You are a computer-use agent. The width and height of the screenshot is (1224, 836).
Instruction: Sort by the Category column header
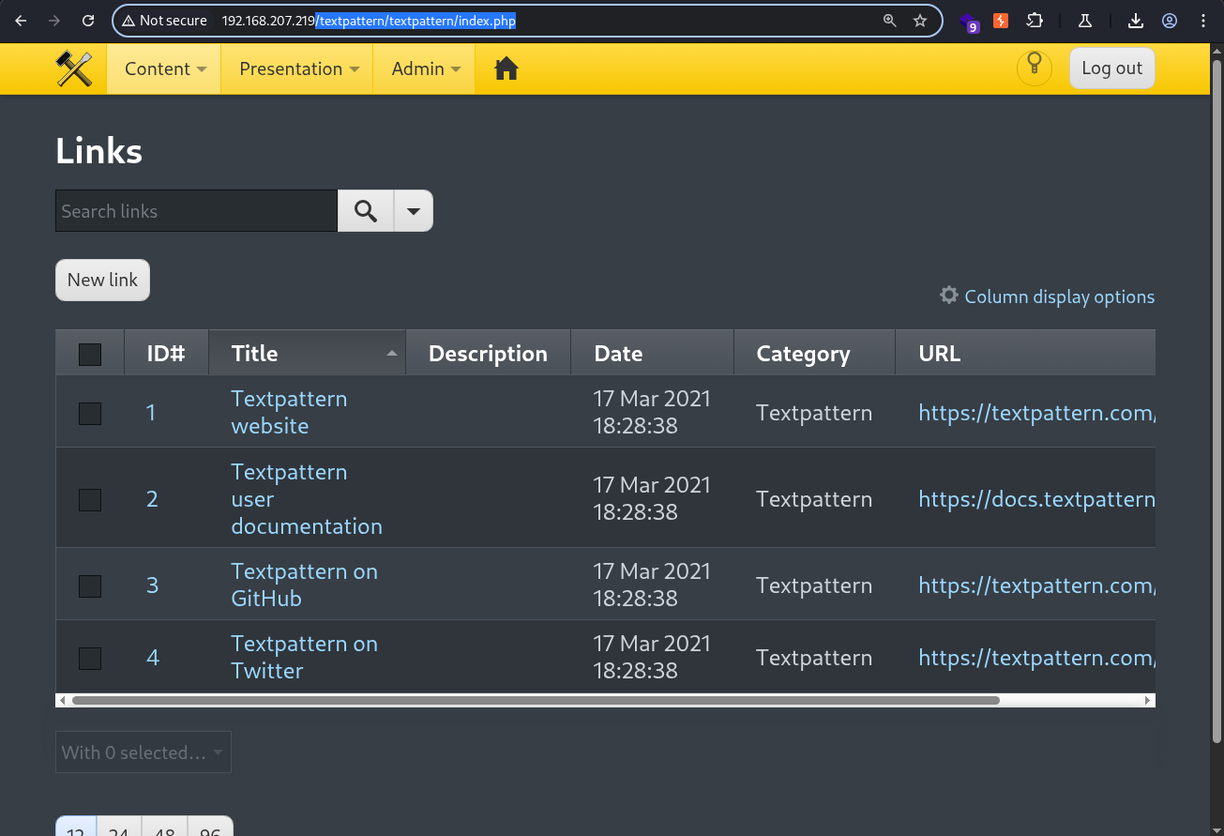pos(803,354)
